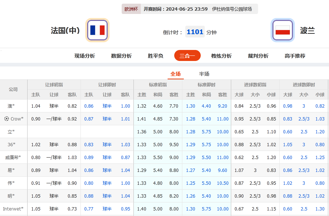Click the Poland flag icon
The image size is (329, 216).
tap(282, 30)
